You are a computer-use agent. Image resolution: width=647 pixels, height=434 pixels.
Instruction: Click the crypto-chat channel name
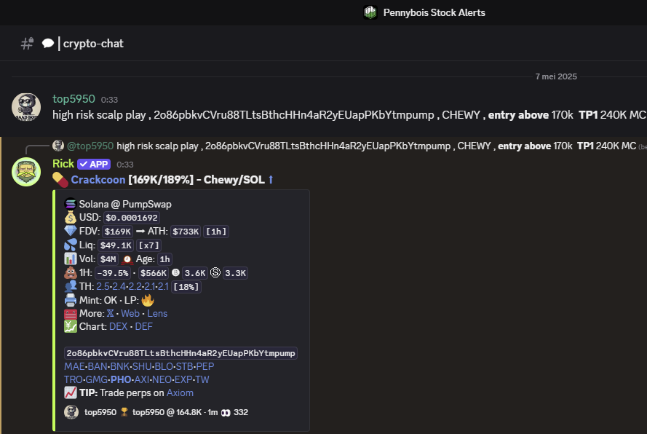[93, 44]
